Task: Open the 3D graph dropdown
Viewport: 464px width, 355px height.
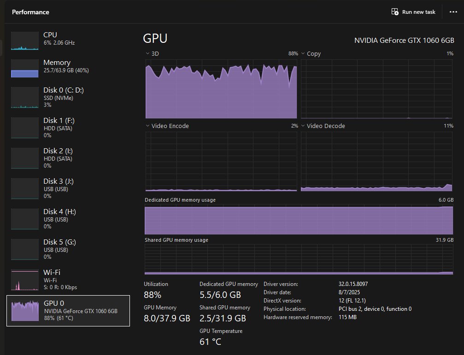Action: click(147, 53)
